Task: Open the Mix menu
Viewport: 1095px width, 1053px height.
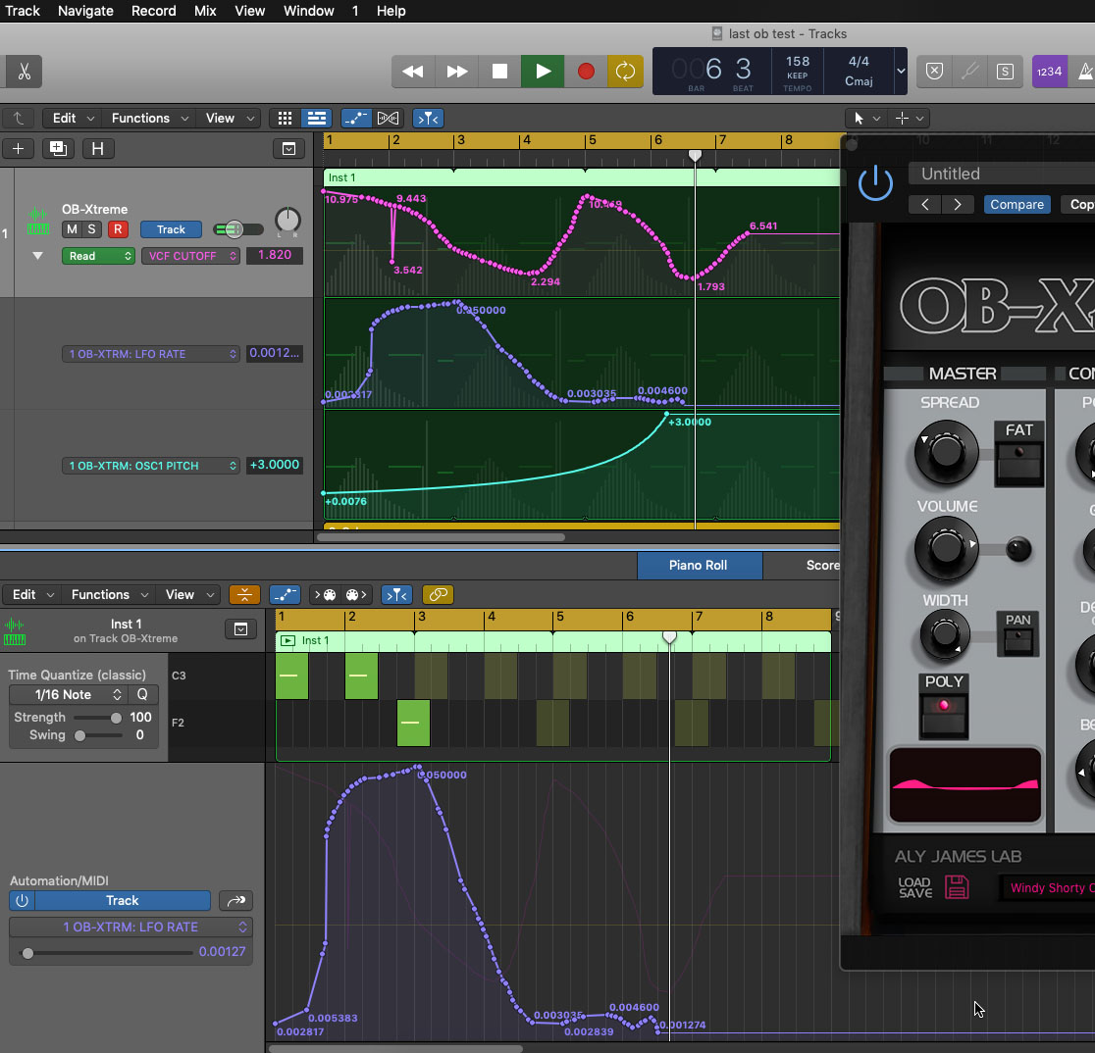Action: coord(205,11)
